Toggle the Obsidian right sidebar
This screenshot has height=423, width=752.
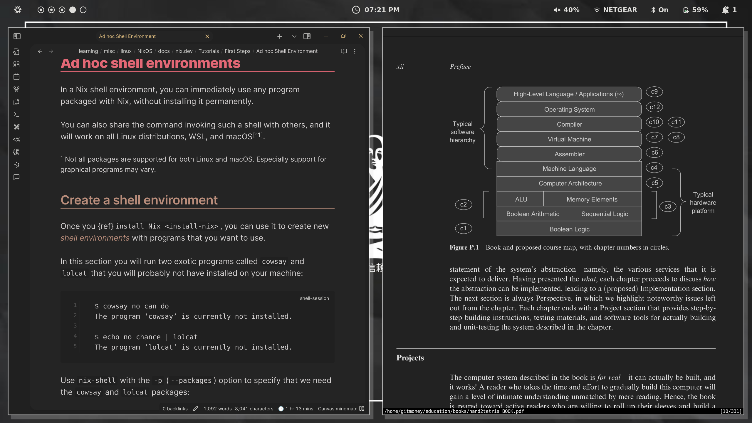[307, 36]
